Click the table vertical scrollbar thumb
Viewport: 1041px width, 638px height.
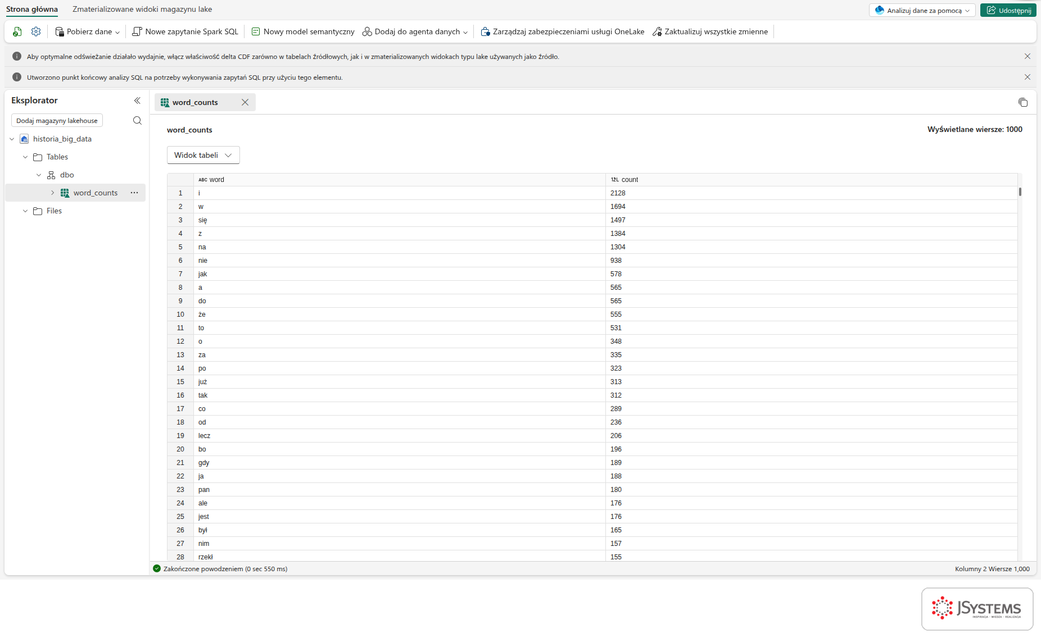click(x=1020, y=192)
